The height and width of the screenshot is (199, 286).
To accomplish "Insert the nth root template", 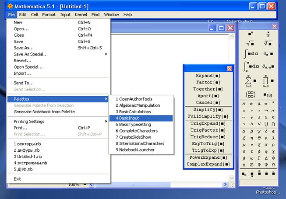I will click(268, 43).
